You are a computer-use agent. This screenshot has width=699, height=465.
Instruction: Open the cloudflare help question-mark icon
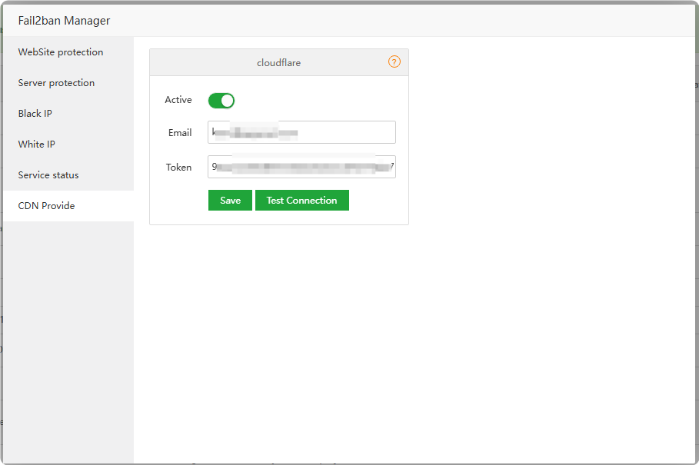tap(394, 62)
